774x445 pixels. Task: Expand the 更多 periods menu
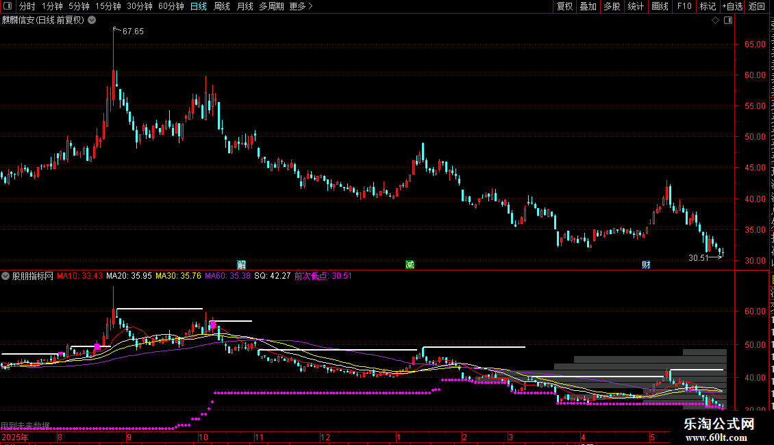pyautogui.click(x=301, y=6)
